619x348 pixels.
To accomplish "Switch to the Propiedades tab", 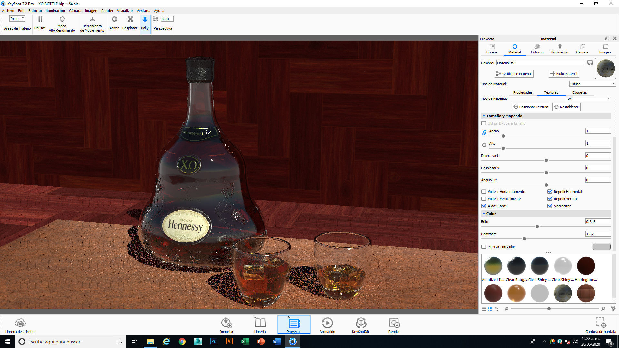I will [x=523, y=92].
